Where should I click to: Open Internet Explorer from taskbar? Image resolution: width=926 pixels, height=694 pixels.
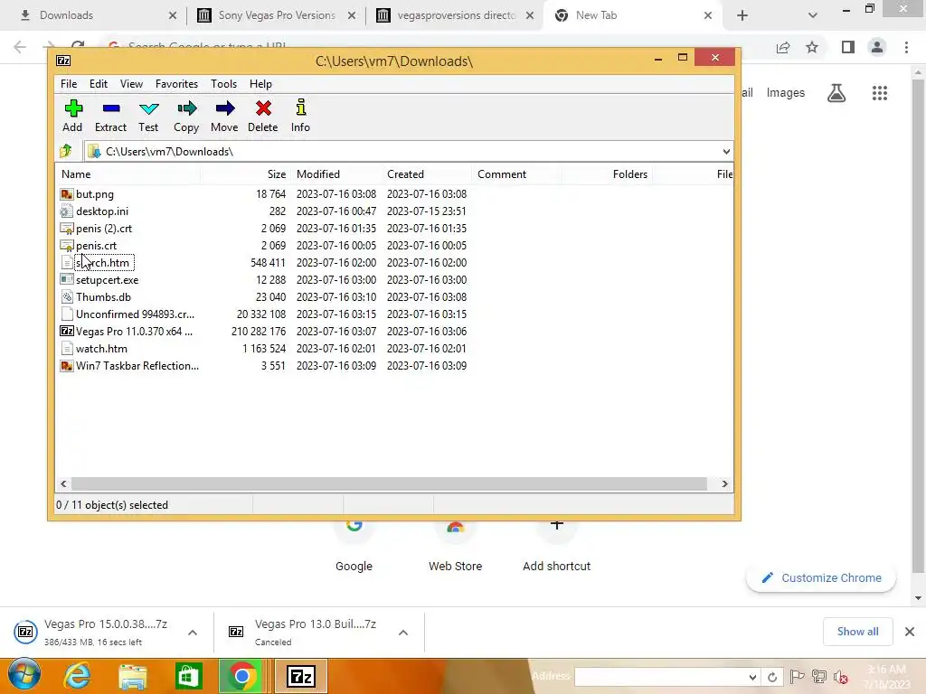coord(78,676)
